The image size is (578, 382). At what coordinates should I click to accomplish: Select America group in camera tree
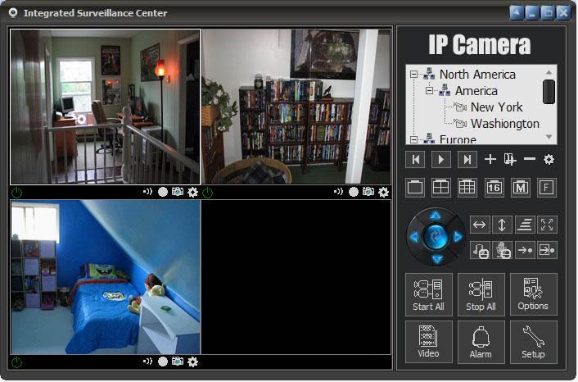pos(476,91)
